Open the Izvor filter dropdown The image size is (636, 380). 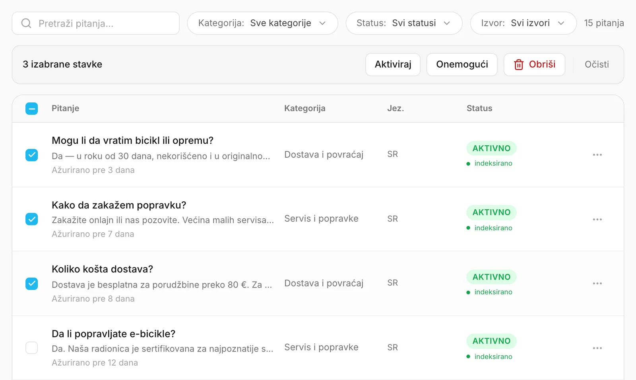523,23
